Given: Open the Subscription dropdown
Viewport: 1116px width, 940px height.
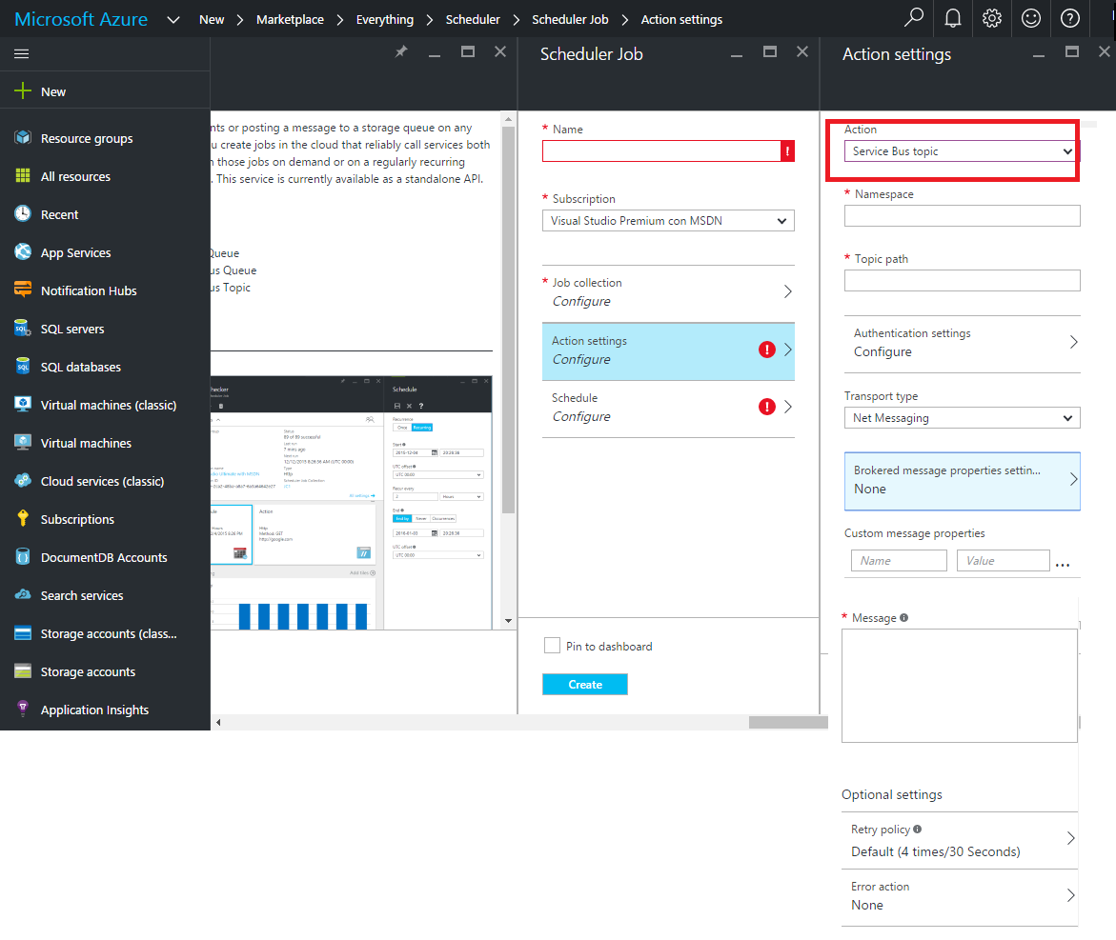Looking at the screenshot, I should (x=667, y=221).
